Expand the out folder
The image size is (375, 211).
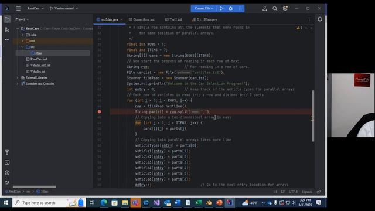point(22,41)
